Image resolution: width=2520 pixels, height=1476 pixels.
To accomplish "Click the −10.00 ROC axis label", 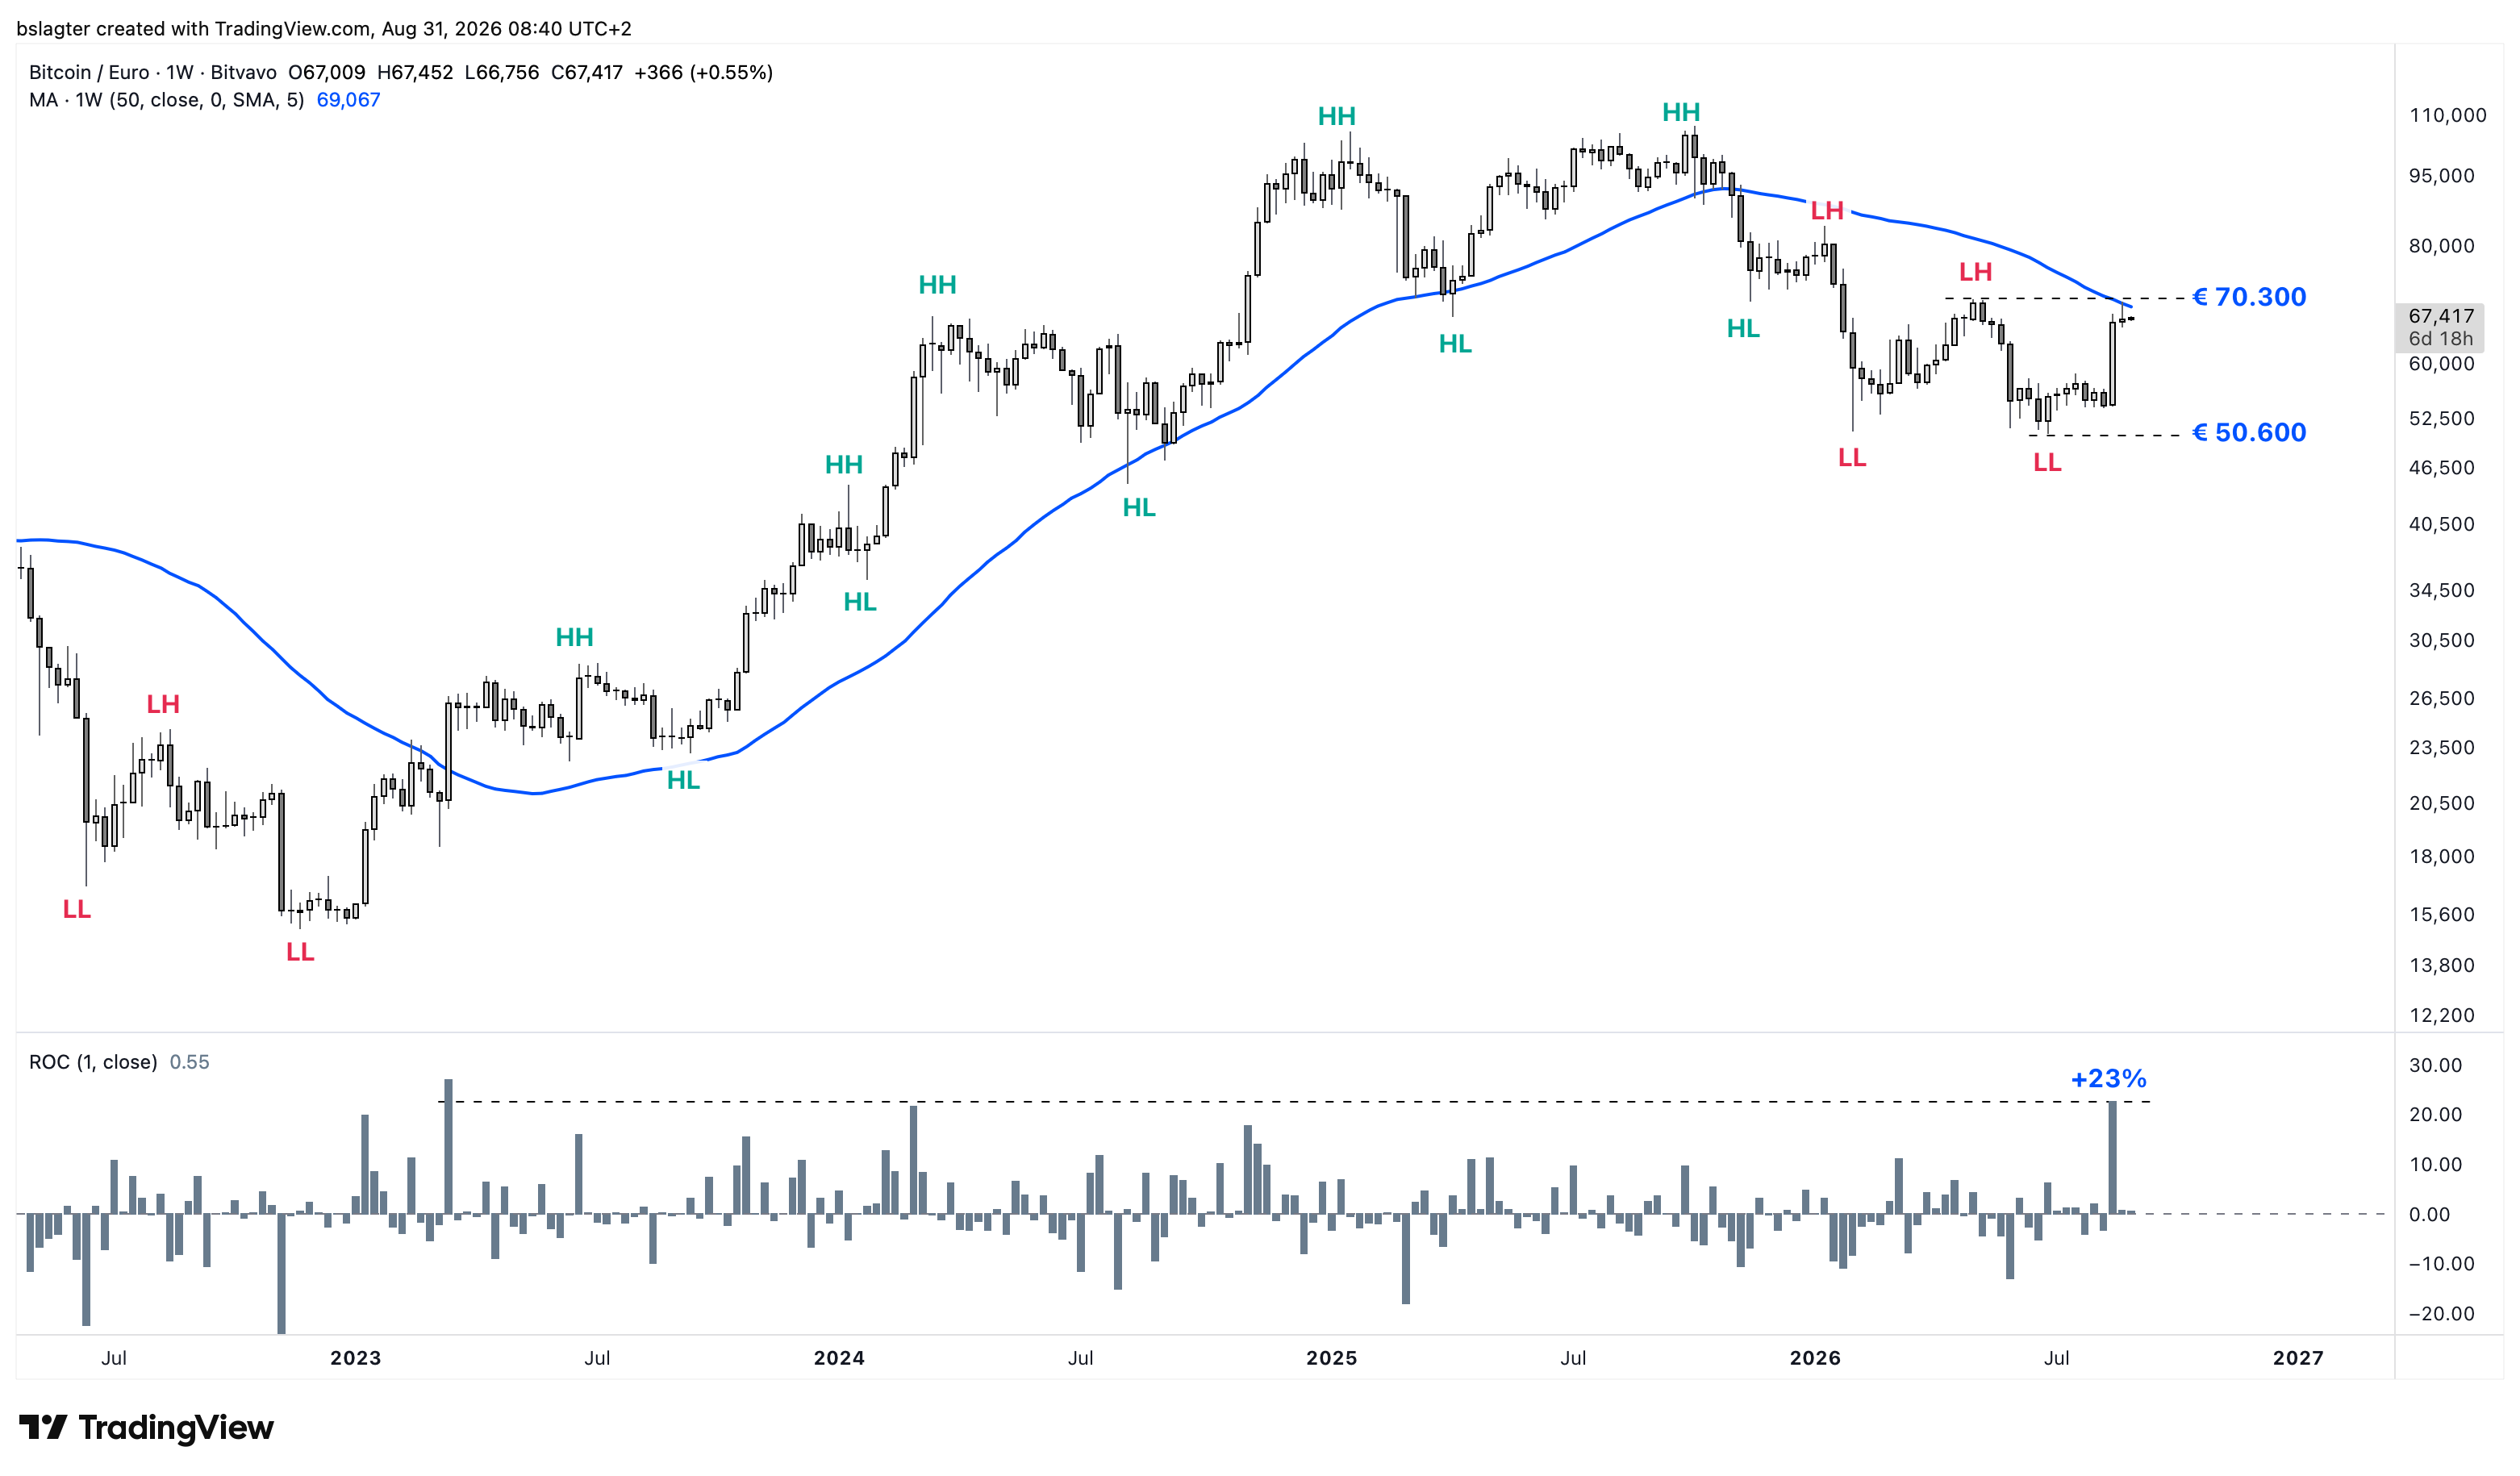I will 2442,1264.
